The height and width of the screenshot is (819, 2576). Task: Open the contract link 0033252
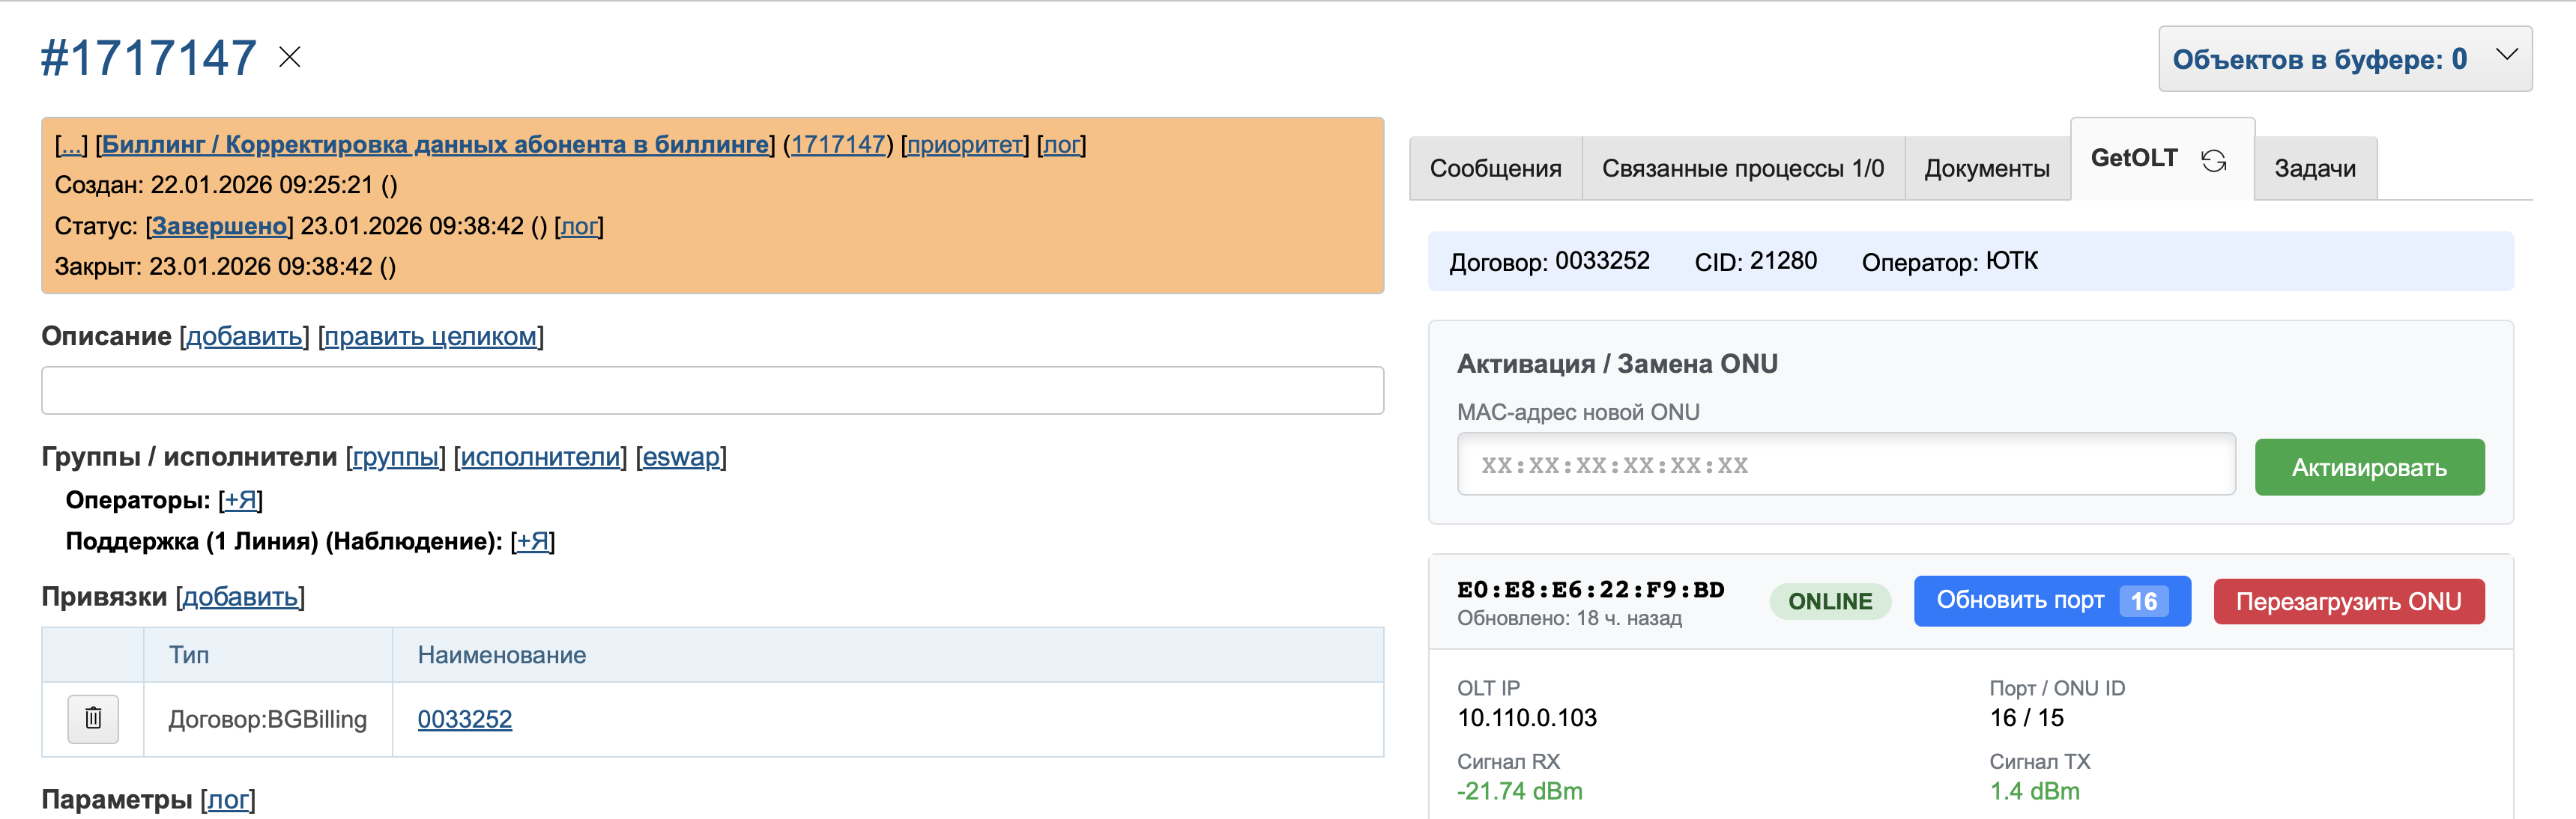pyautogui.click(x=466, y=718)
